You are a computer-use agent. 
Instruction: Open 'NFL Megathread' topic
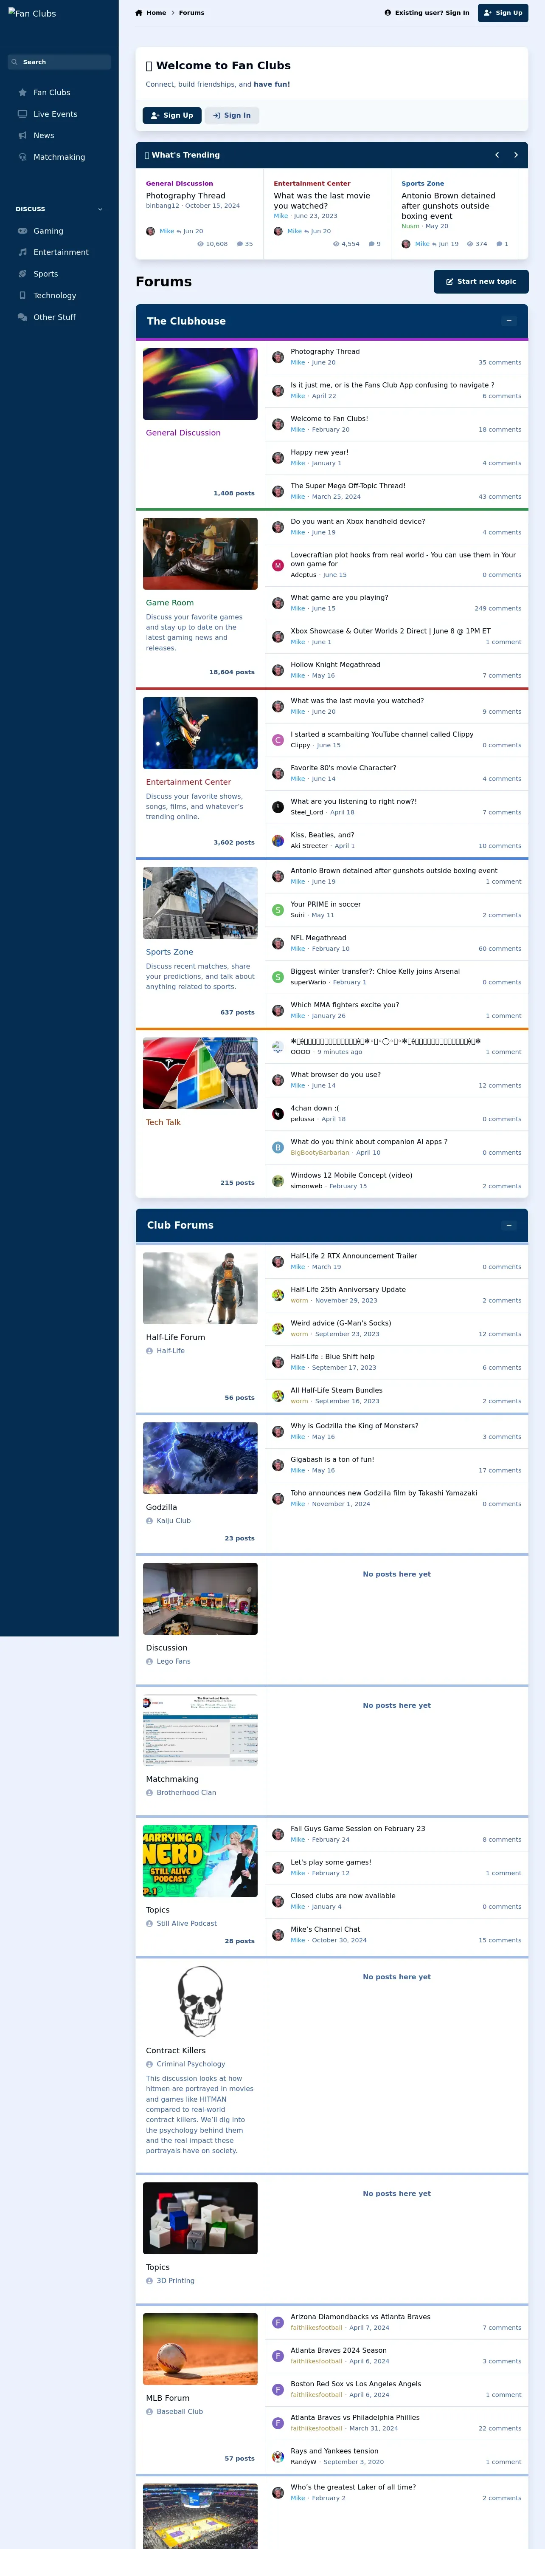(x=318, y=938)
